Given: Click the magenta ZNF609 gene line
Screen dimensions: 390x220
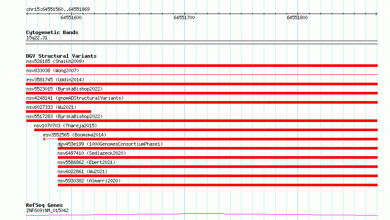Looking at the screenshot, I should [202, 215].
